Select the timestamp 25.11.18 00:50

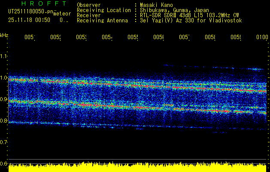point(29,20)
